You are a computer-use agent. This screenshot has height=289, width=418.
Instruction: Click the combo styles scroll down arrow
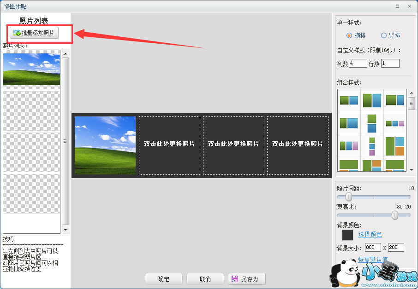[412, 170]
